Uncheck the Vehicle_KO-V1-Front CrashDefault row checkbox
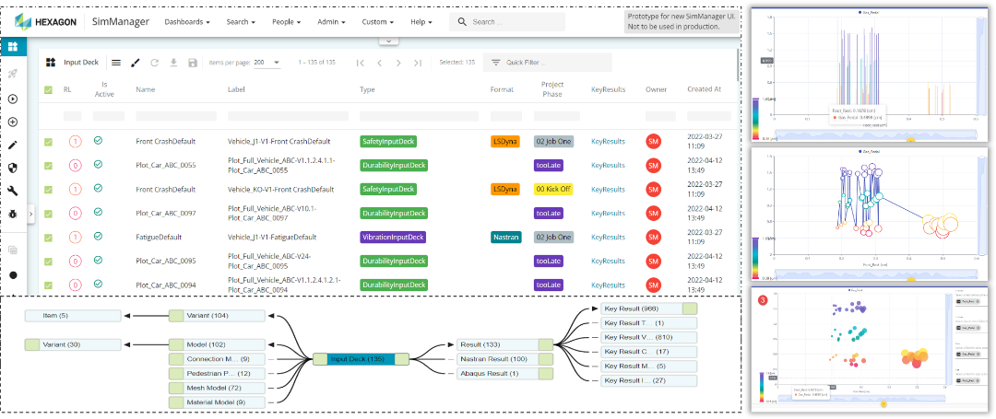Viewport: 996px width, 419px height. coord(48,190)
